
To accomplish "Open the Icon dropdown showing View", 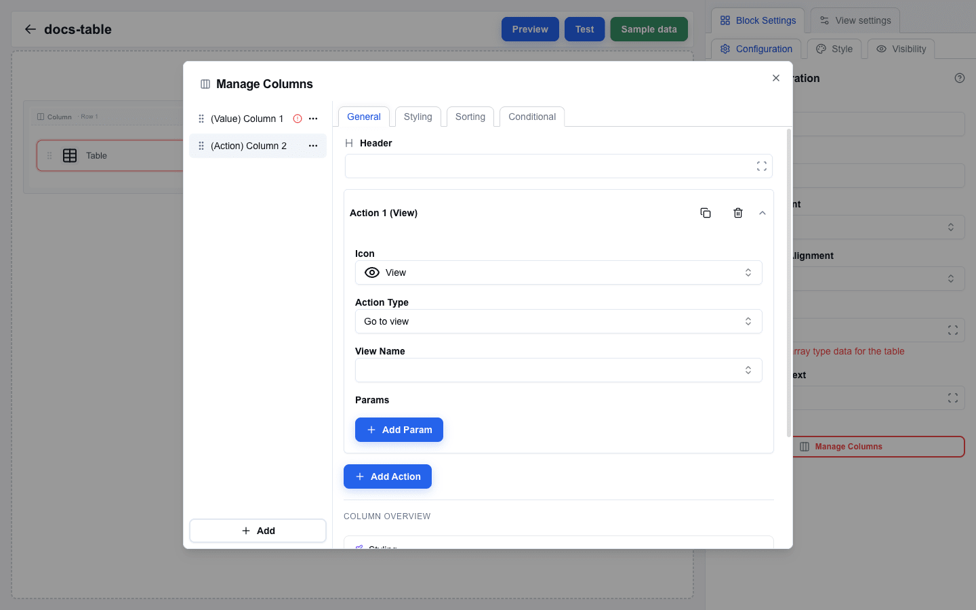I will pyautogui.click(x=558, y=272).
